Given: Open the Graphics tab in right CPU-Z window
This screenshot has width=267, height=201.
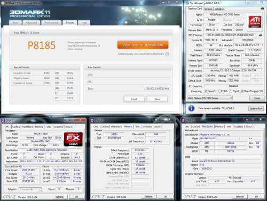Looking at the screenshot, I should (239, 126).
